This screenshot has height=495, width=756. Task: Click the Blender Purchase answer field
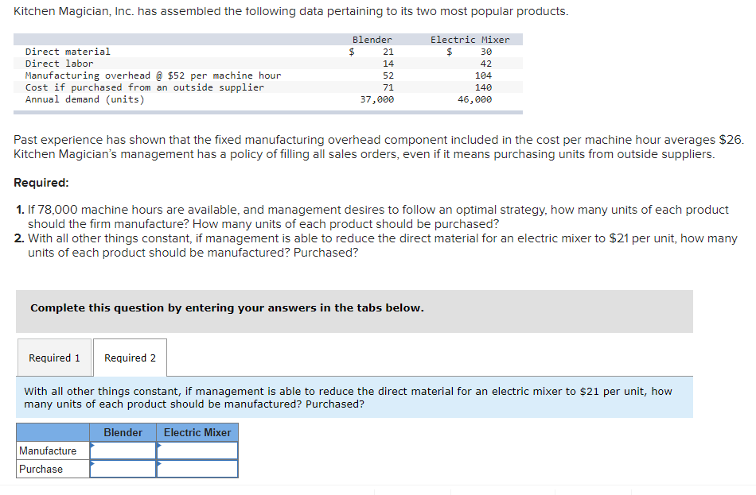[x=123, y=469]
